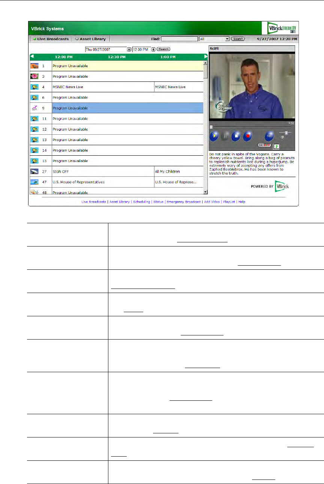
Task: Select the channel 3 flower icon
Action: (34, 76)
